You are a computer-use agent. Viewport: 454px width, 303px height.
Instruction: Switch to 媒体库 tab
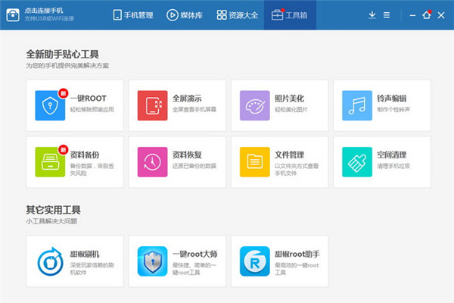pyautogui.click(x=185, y=14)
